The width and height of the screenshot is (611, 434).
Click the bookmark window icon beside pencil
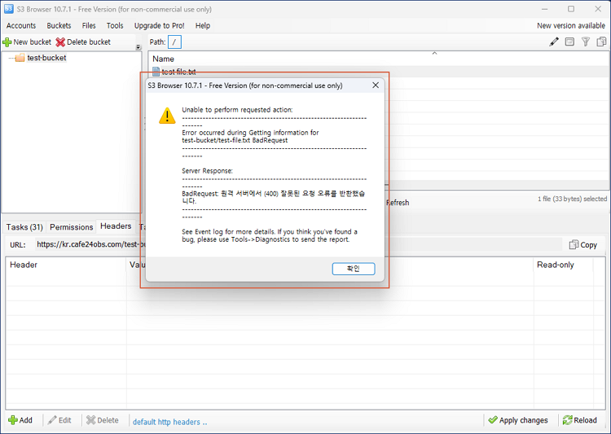tap(569, 42)
